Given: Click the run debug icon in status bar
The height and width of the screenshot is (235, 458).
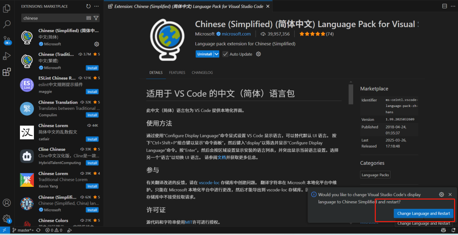Looking at the screenshot, I should coord(70,230).
